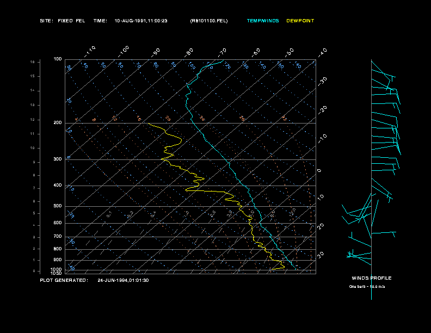Select the FIXED FEL site name
The height and width of the screenshot is (333, 431).
tap(71, 21)
